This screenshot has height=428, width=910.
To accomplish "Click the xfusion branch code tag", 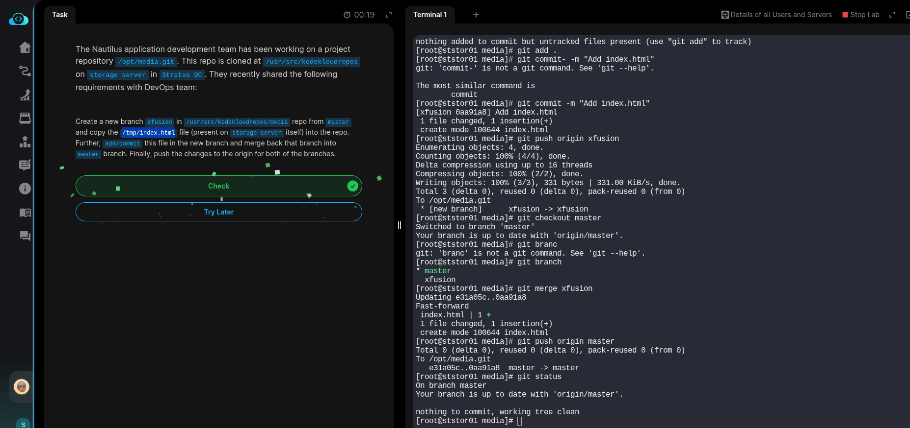I will [x=160, y=122].
